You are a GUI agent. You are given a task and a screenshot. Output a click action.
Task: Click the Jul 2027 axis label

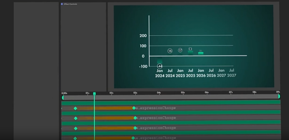point(232,73)
